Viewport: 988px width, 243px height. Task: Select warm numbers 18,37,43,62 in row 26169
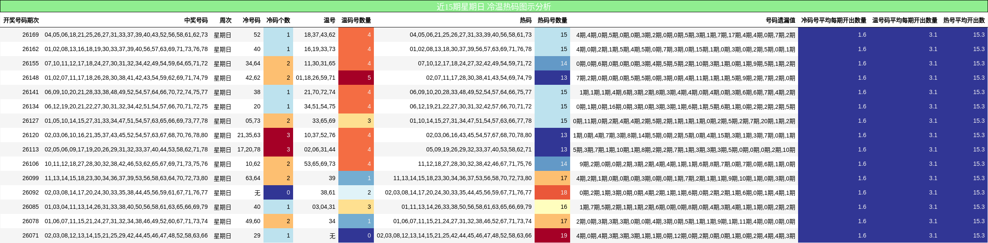click(x=320, y=35)
